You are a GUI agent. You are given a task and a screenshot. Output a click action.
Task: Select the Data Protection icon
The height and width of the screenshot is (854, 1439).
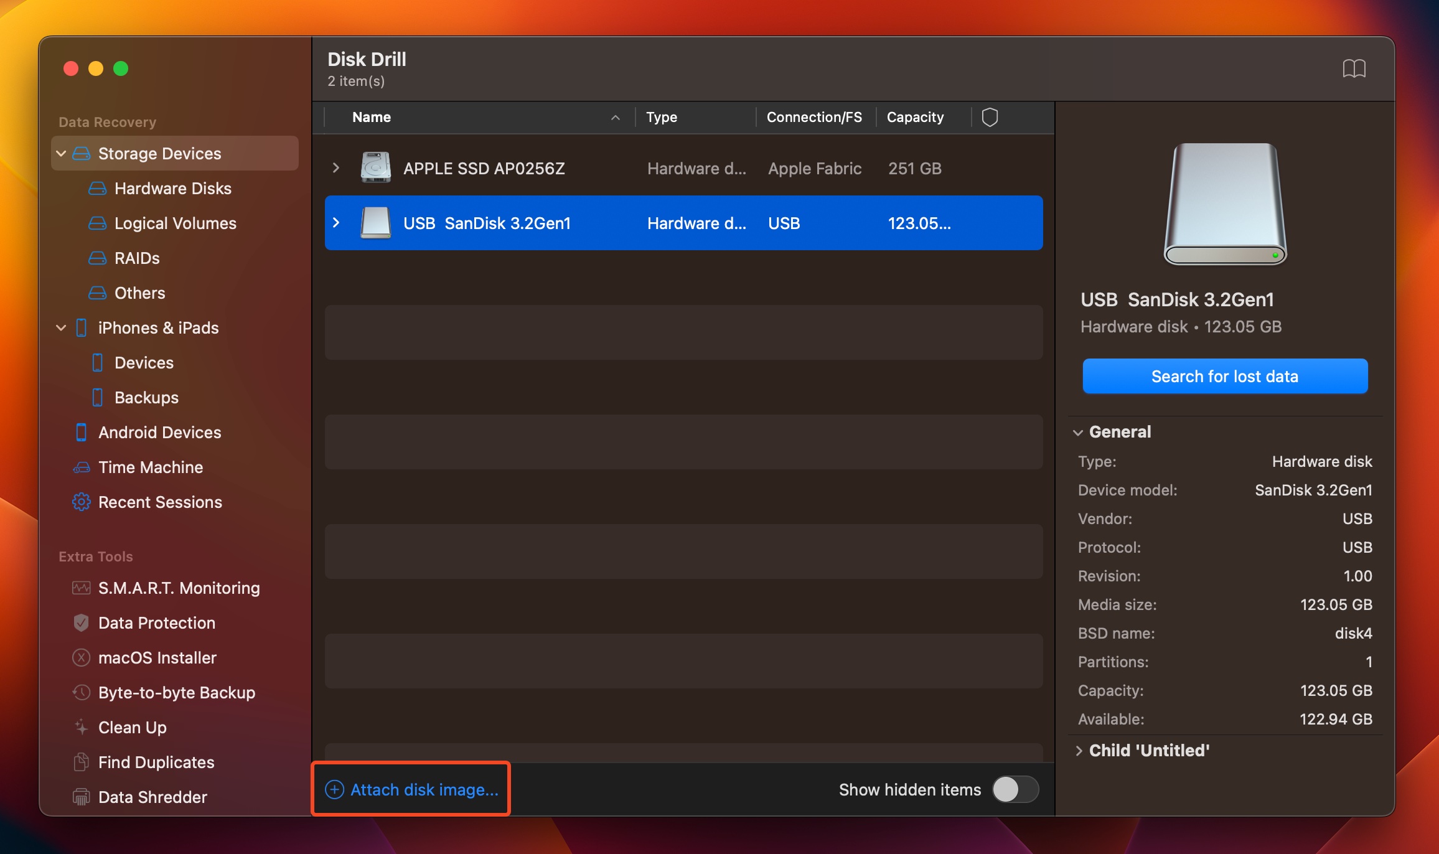pos(82,622)
